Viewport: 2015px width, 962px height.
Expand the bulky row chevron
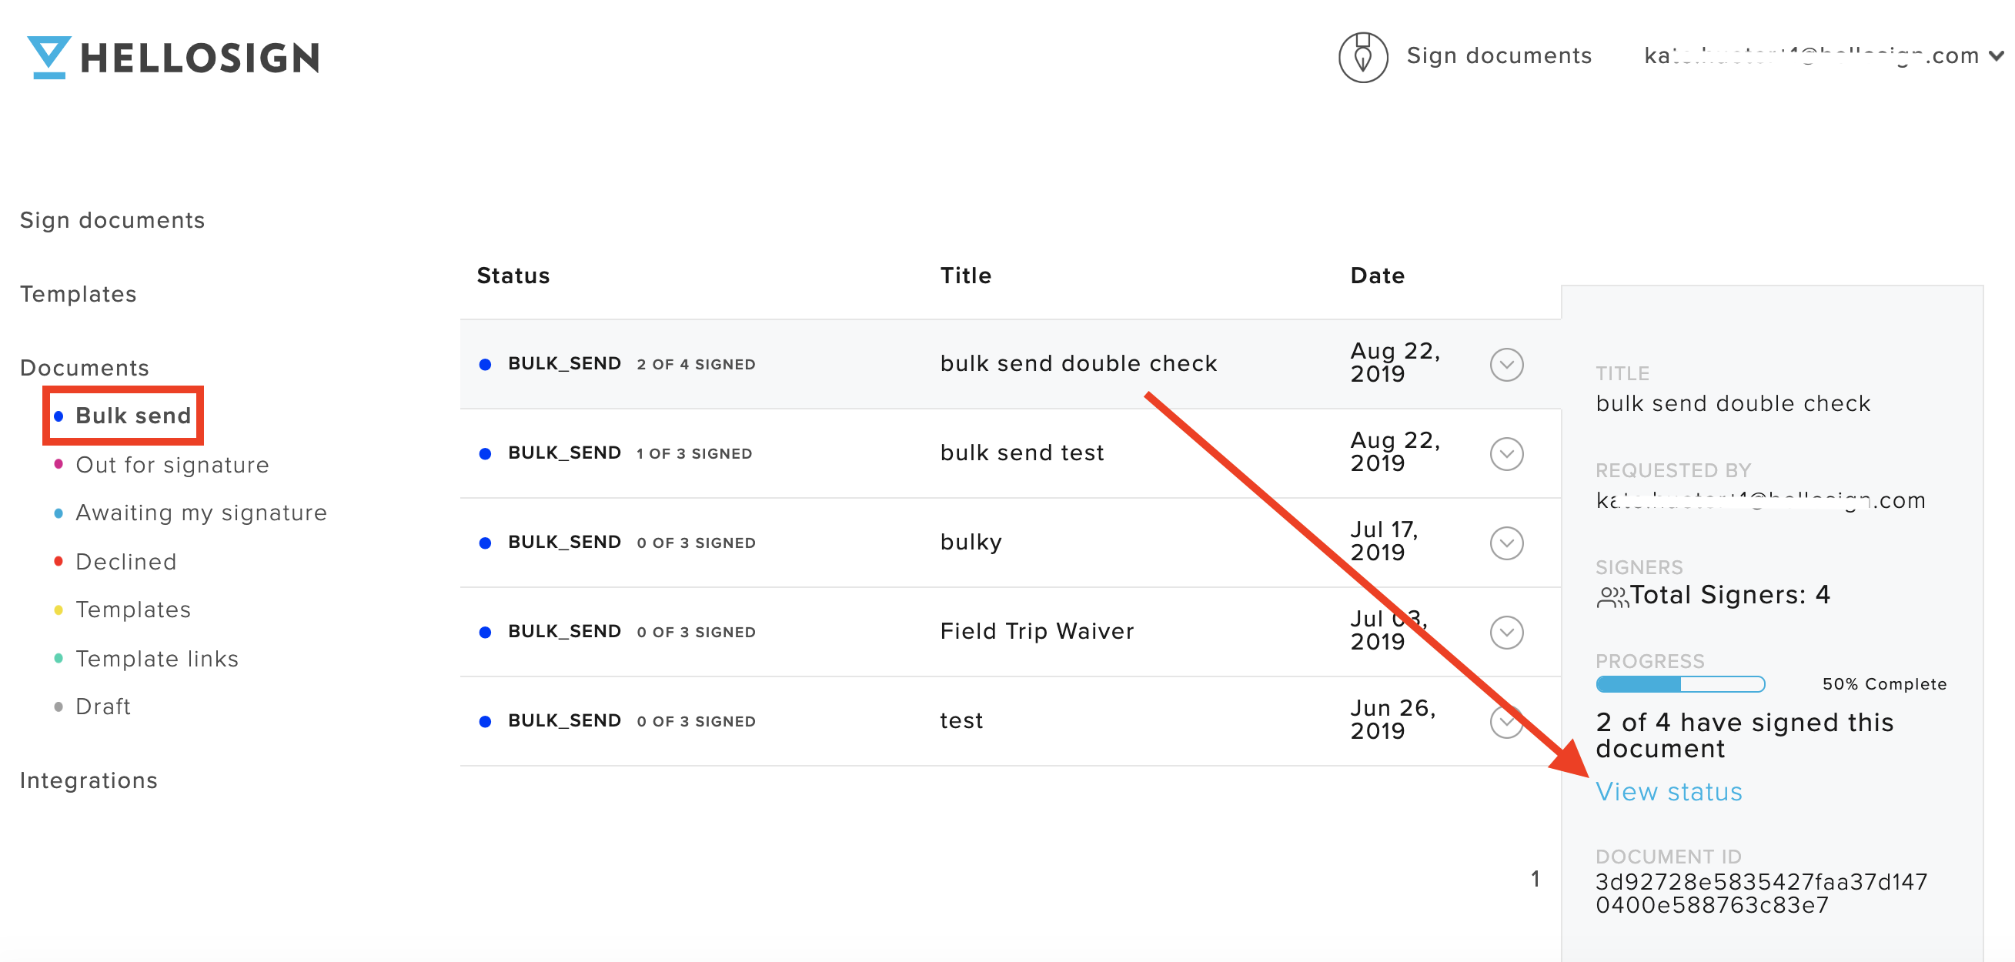1505,543
